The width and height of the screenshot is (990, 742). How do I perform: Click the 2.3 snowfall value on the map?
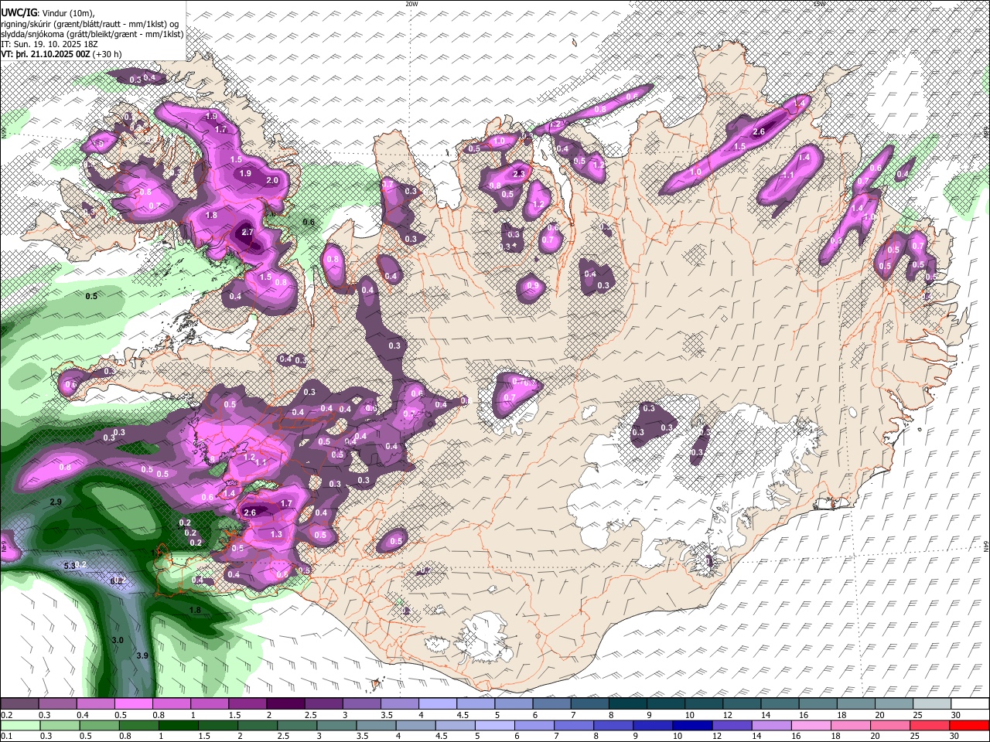(518, 174)
